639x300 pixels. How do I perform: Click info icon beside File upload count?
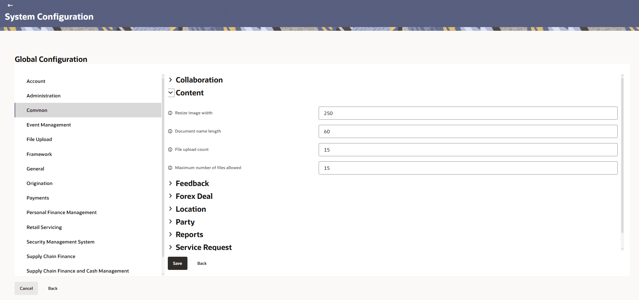click(170, 149)
